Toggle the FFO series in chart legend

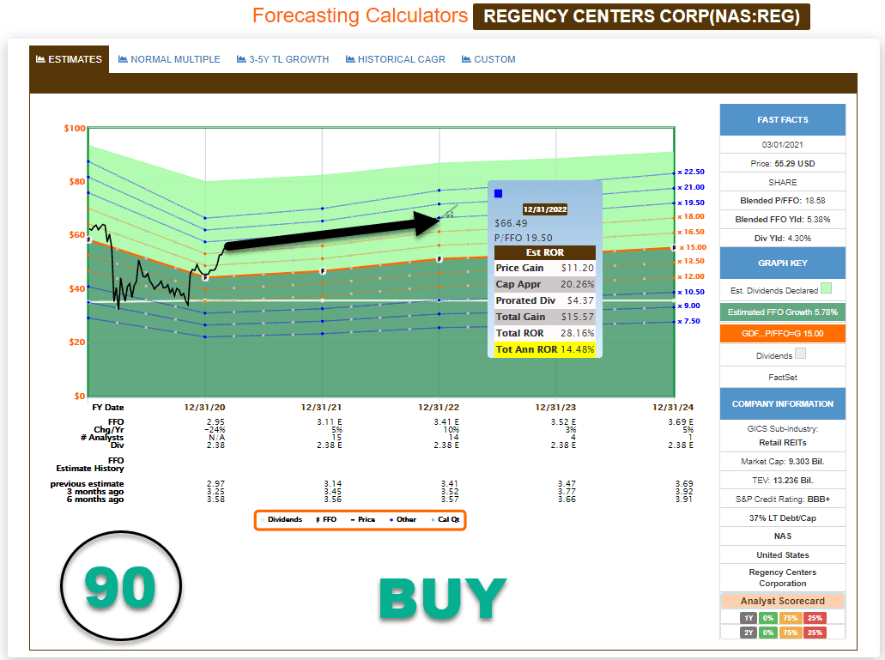(x=326, y=519)
